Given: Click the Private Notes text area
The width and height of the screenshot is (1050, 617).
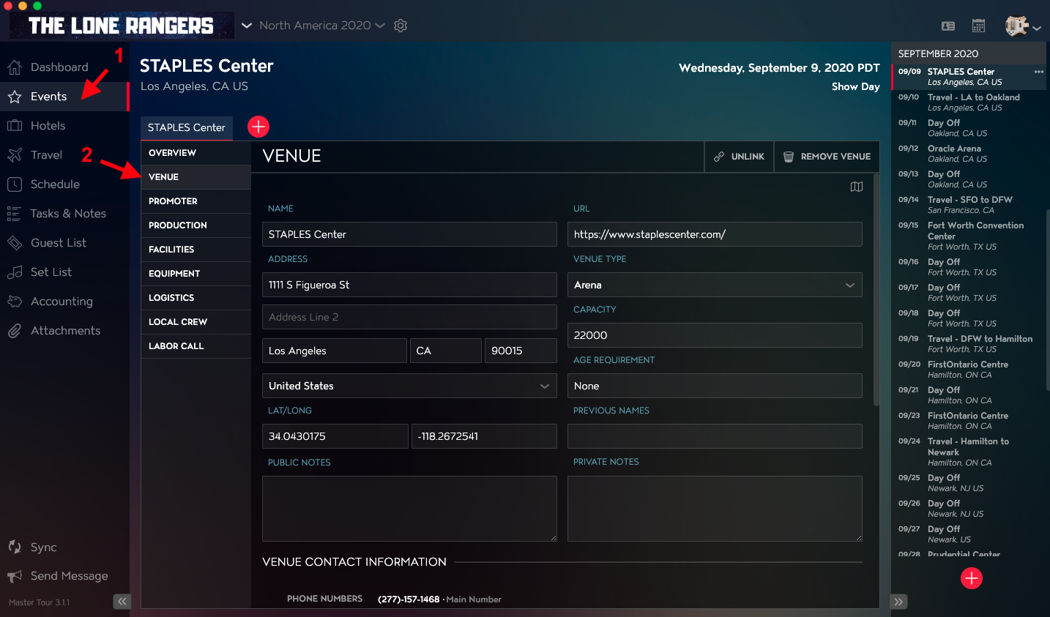Looking at the screenshot, I should coord(715,509).
